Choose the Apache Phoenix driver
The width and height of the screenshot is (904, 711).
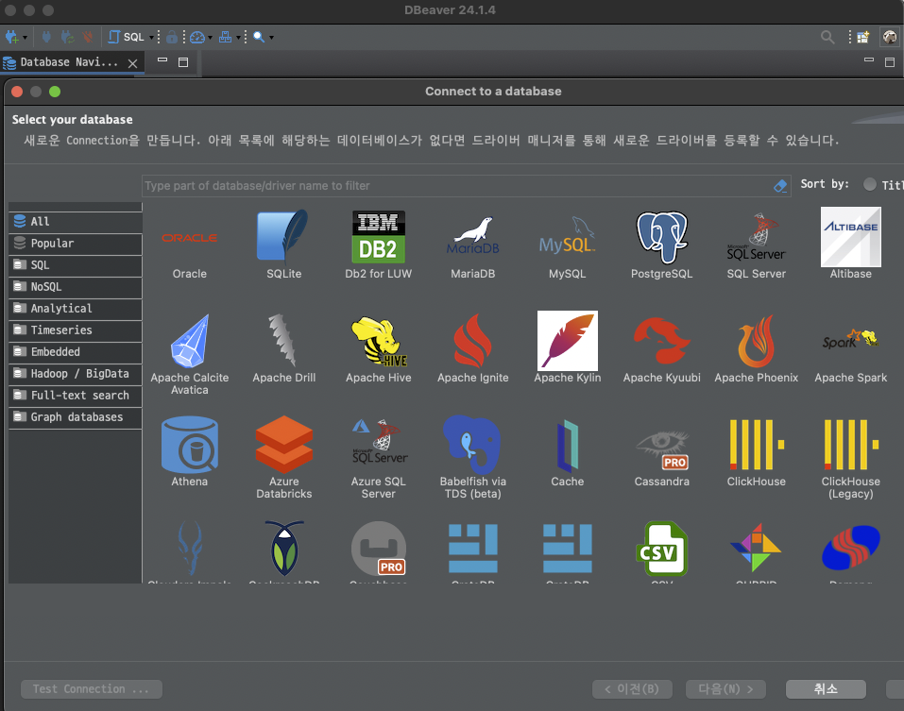point(757,348)
